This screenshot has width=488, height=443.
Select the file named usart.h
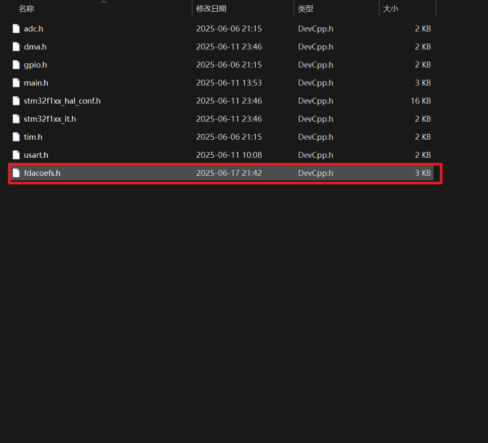[x=36, y=155]
